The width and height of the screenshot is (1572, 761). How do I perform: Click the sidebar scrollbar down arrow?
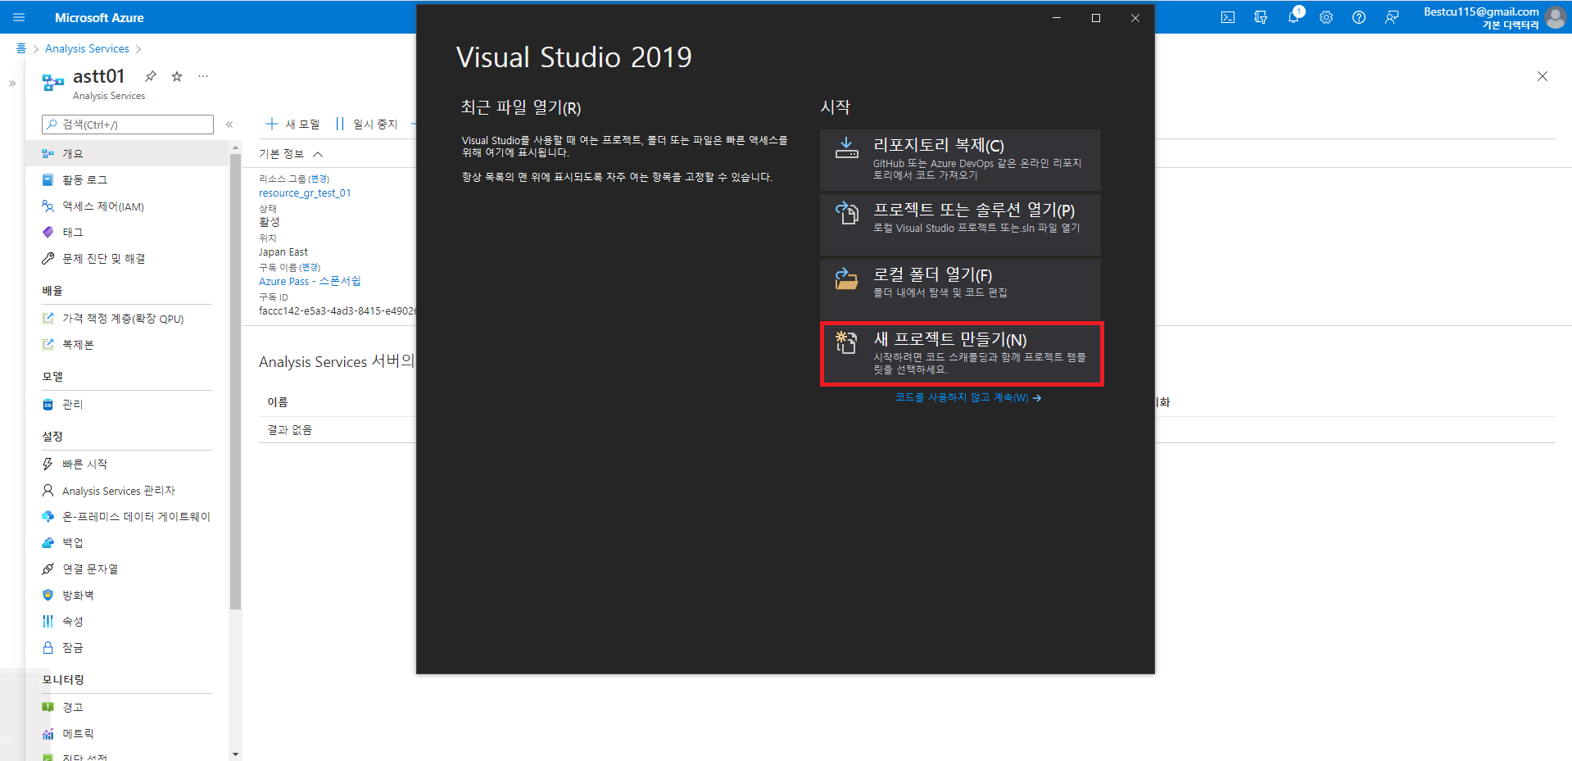236,754
